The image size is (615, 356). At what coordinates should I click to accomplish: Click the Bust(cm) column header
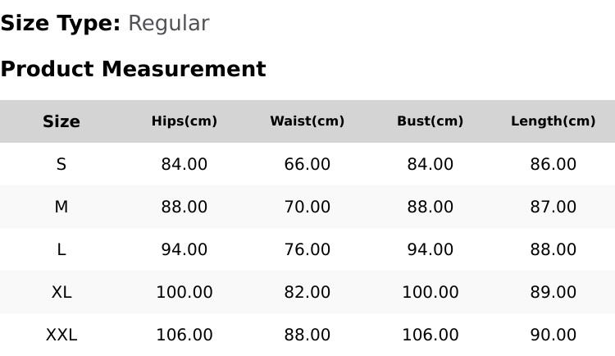(x=430, y=121)
